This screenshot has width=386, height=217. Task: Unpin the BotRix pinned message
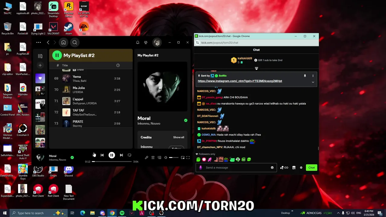pyautogui.click(x=305, y=76)
